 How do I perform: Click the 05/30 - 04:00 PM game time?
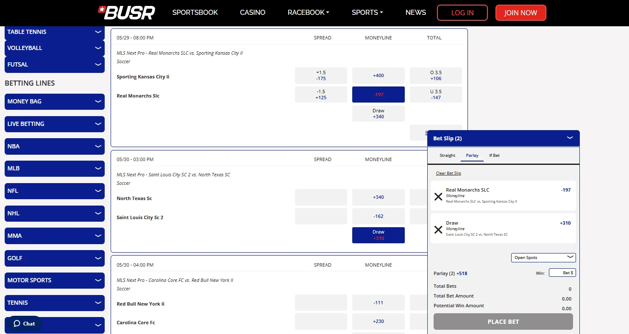tap(135, 265)
